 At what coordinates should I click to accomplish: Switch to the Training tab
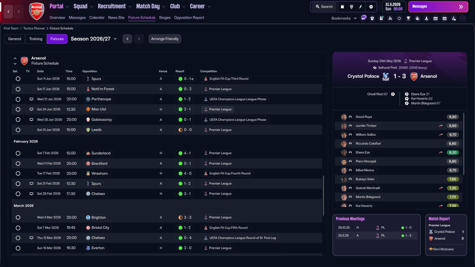pos(36,39)
